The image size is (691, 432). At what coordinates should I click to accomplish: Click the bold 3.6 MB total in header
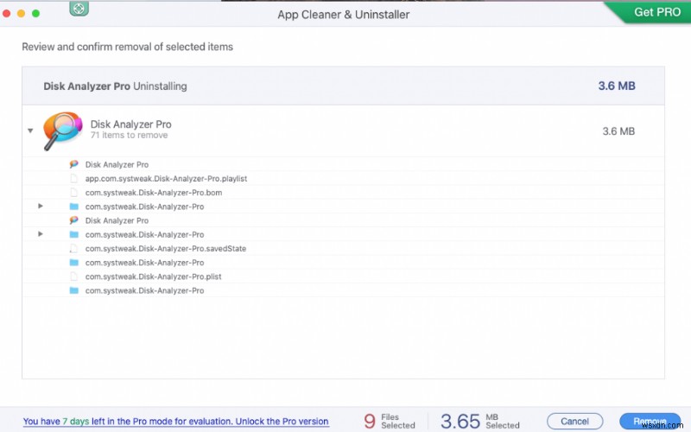point(617,86)
